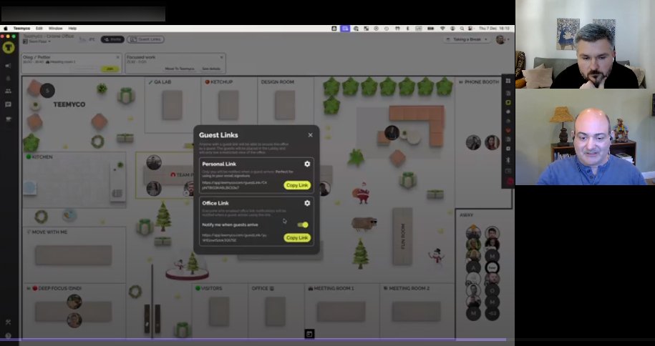Open the Team Floor dropdown
655x346 pixels.
pos(37,41)
